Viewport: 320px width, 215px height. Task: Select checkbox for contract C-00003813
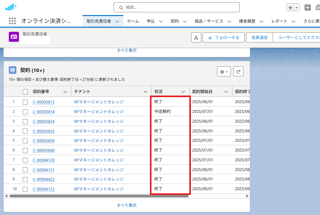(25, 102)
